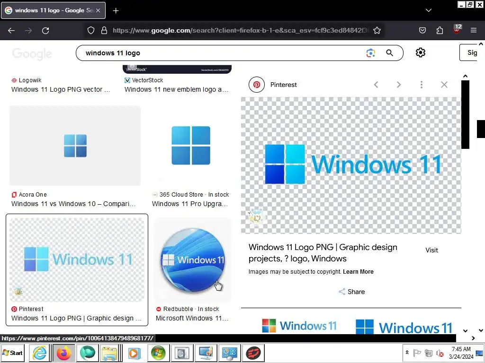Click the Action Center flag tray icon
Image resolution: width=485 pixels, height=363 pixels.
[417, 353]
